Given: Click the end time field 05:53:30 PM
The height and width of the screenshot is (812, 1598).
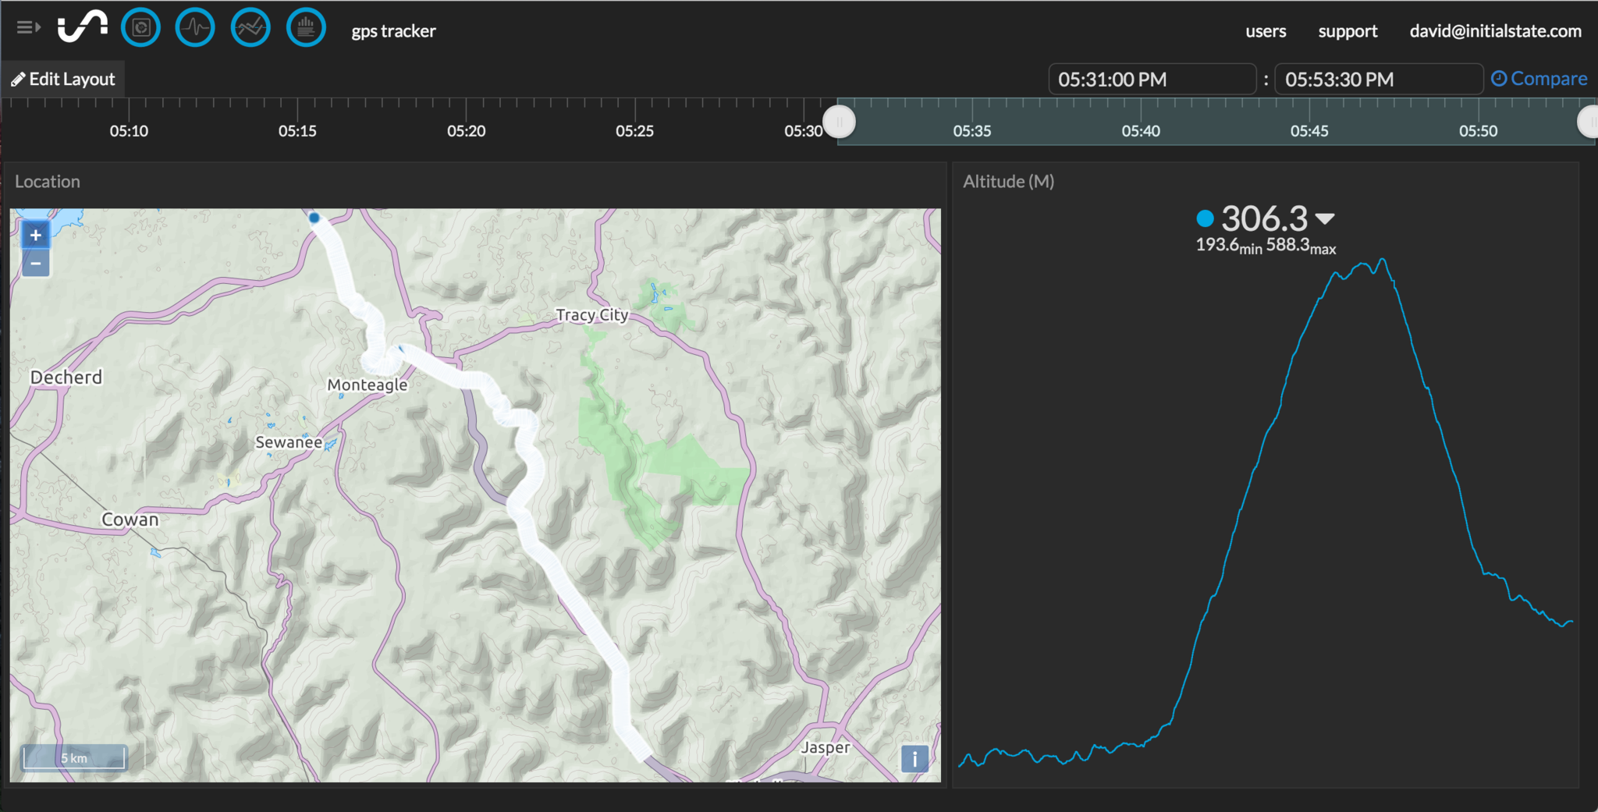Looking at the screenshot, I should [1377, 80].
